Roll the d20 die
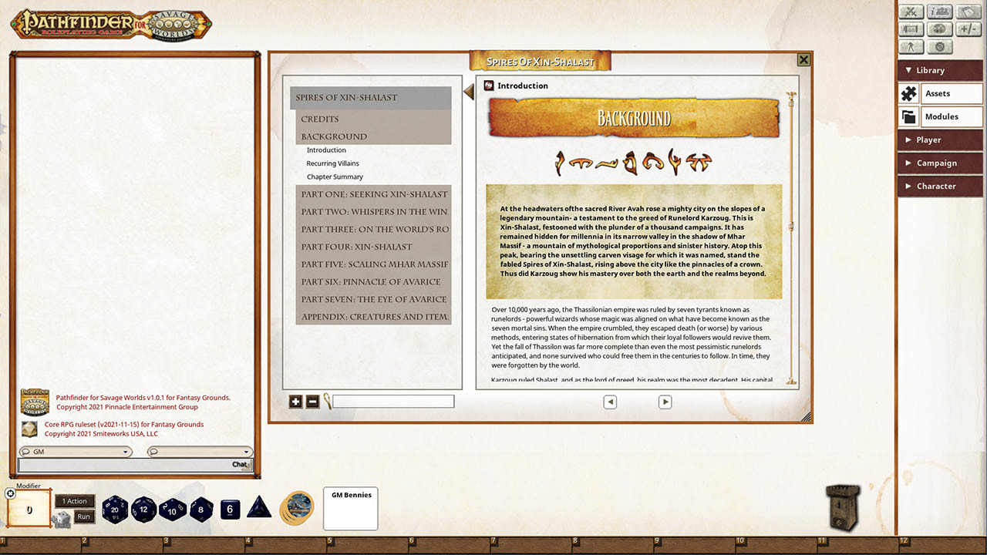 click(115, 510)
